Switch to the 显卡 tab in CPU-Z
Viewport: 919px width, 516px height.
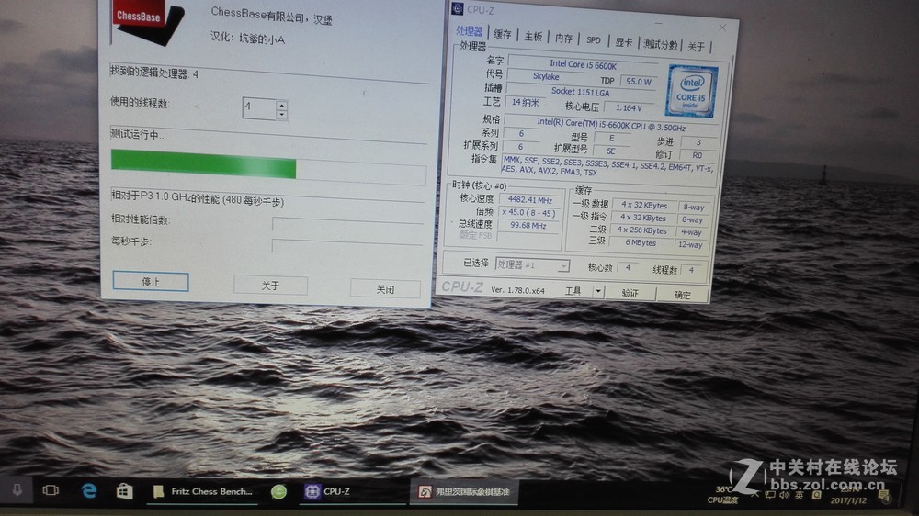coord(624,42)
